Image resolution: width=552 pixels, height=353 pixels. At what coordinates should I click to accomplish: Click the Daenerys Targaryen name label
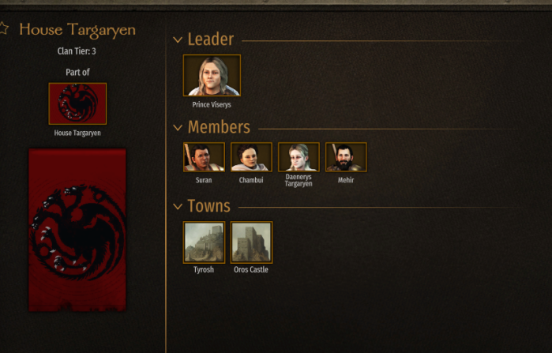(299, 180)
